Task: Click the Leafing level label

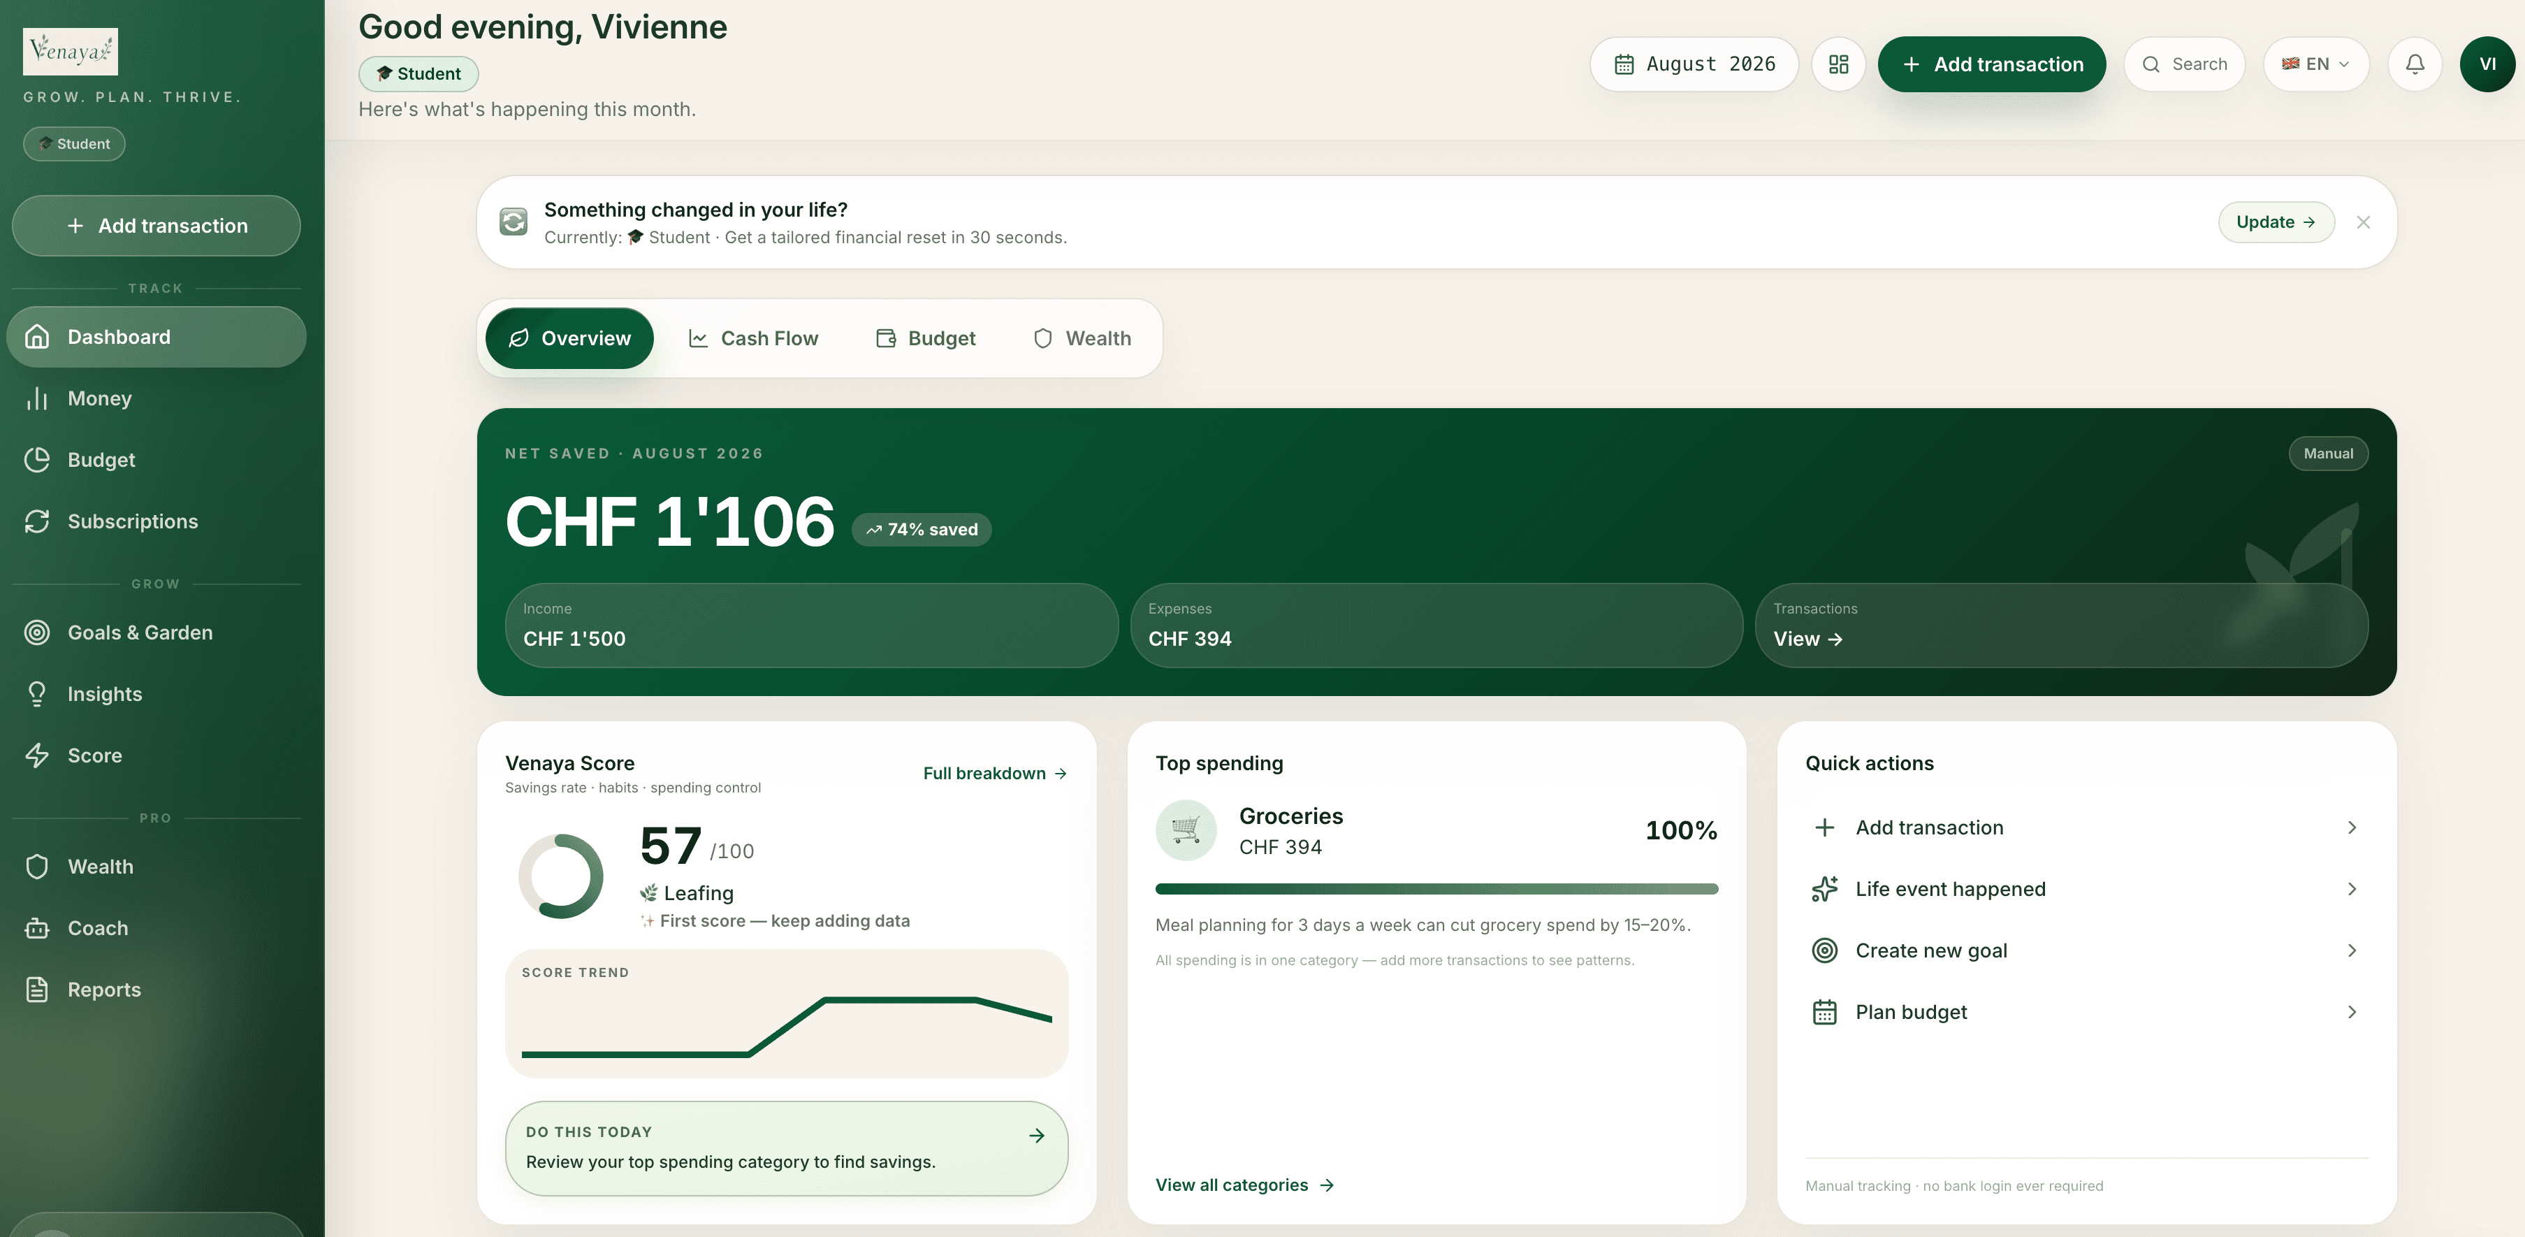Action: [x=687, y=893]
